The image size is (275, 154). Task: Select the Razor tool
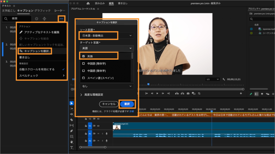click(x=71, y=120)
